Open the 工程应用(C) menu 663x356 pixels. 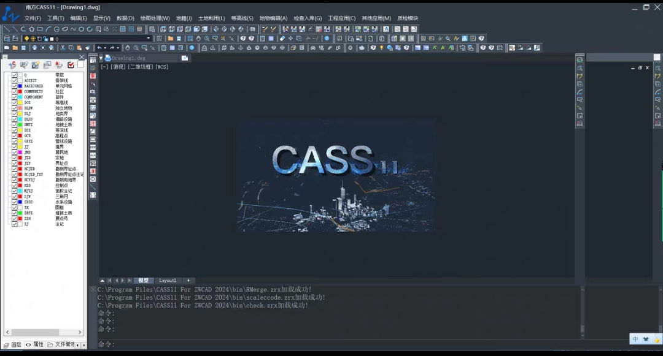tap(342, 18)
